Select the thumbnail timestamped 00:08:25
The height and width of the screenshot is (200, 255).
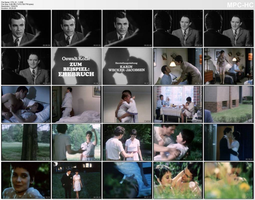click(x=178, y=66)
